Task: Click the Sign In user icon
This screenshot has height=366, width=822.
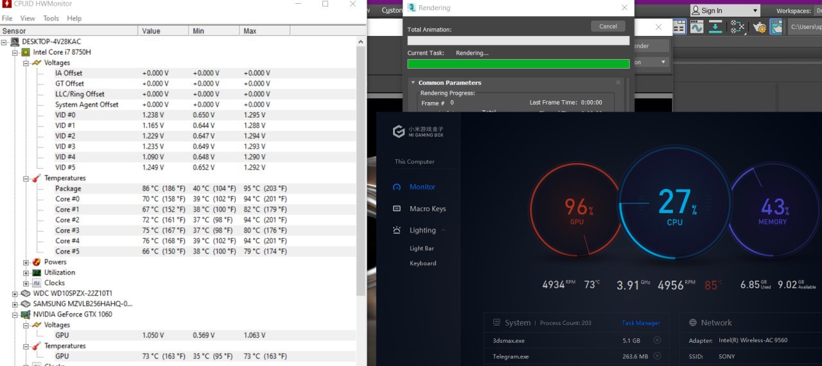Action: pyautogui.click(x=695, y=10)
